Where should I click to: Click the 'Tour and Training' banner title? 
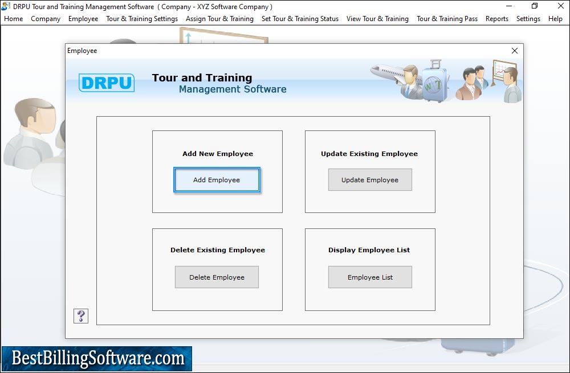[202, 77]
